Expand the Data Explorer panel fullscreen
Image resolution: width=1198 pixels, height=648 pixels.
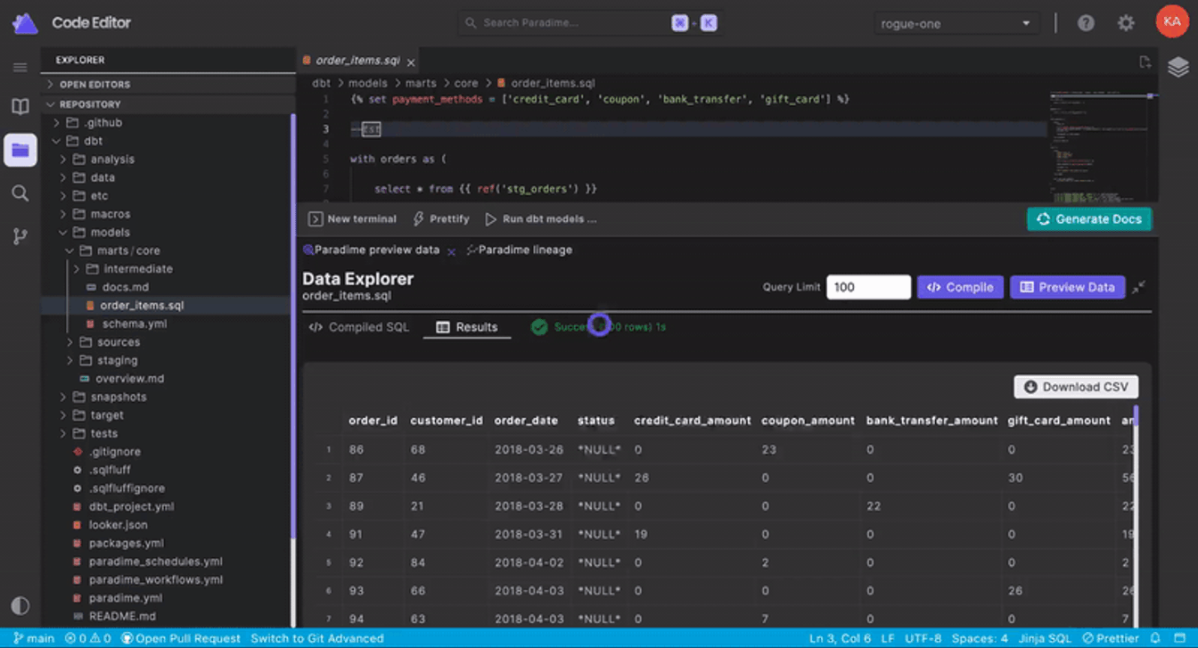(1138, 287)
